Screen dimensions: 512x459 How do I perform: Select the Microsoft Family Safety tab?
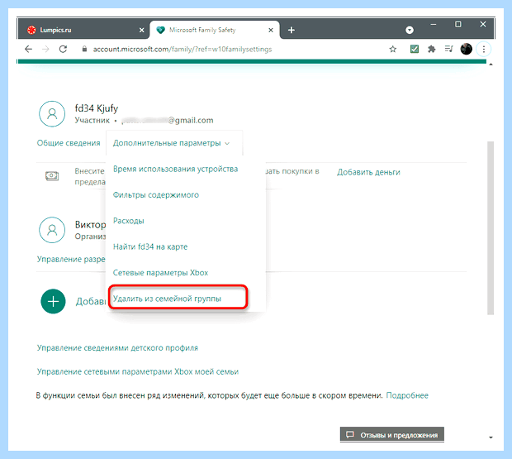point(215,30)
